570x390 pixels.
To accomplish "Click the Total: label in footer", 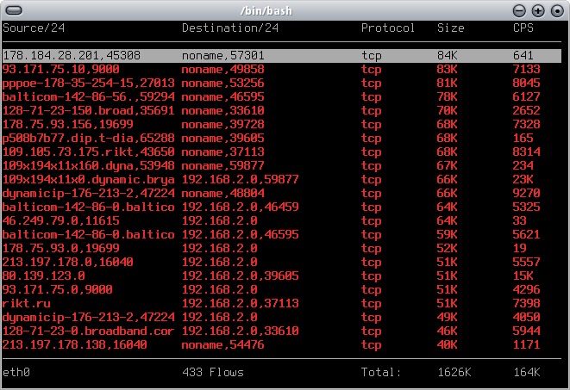I will pyautogui.click(x=380, y=372).
